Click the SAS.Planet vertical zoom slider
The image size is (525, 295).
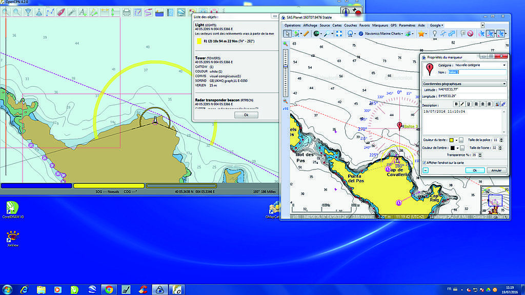286,73
